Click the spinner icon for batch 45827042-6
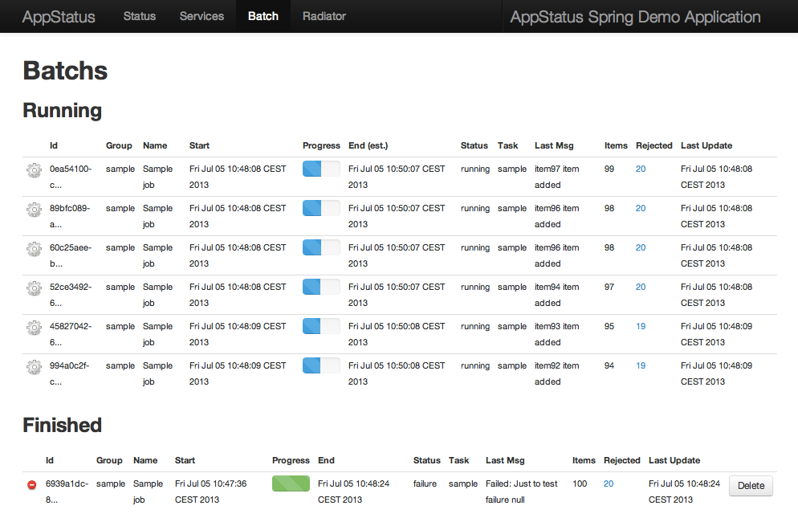Image resolution: width=798 pixels, height=518 pixels. click(x=34, y=327)
